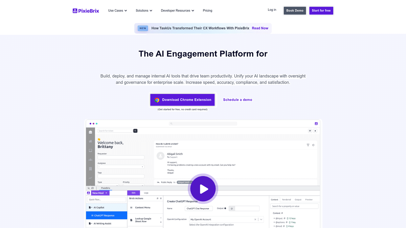Screen dimensions: 406x228
Task: Click the copy icon in Brick Actions header
Action: click(x=157, y=199)
